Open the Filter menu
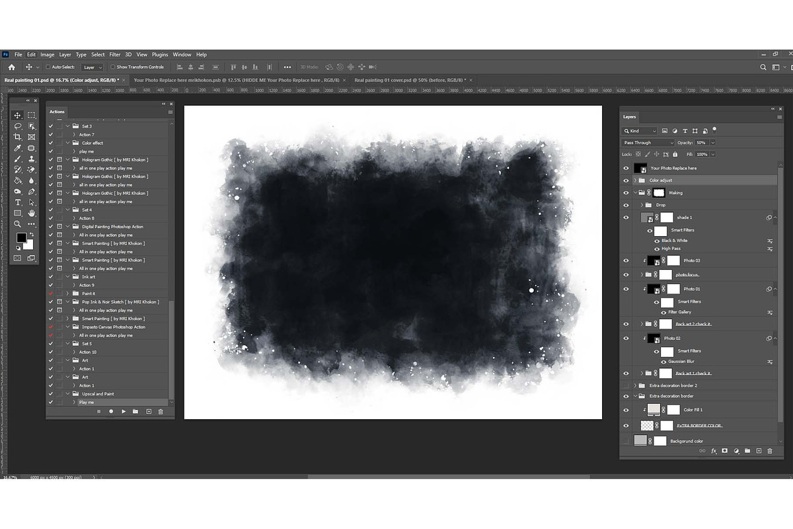Screen dimensions: 793x529 (115, 54)
